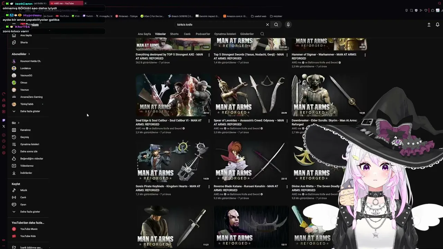Expand the Abonelikler section header
443x249 pixels.
[x=21, y=54]
